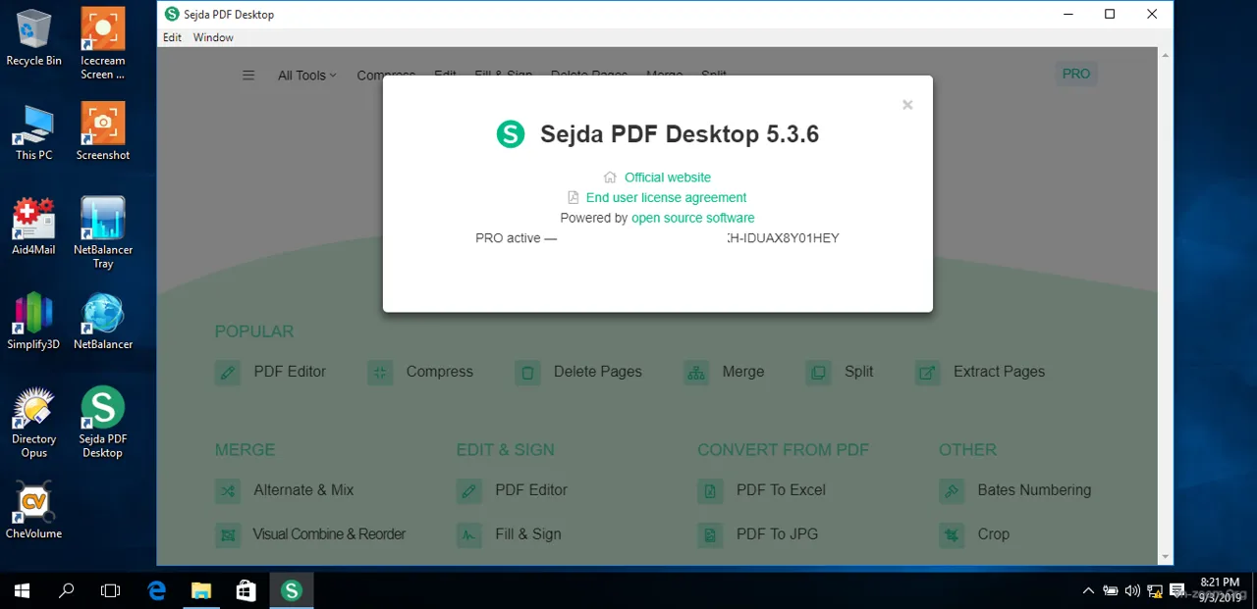Click PDF Editor icon under Popular

(228, 373)
